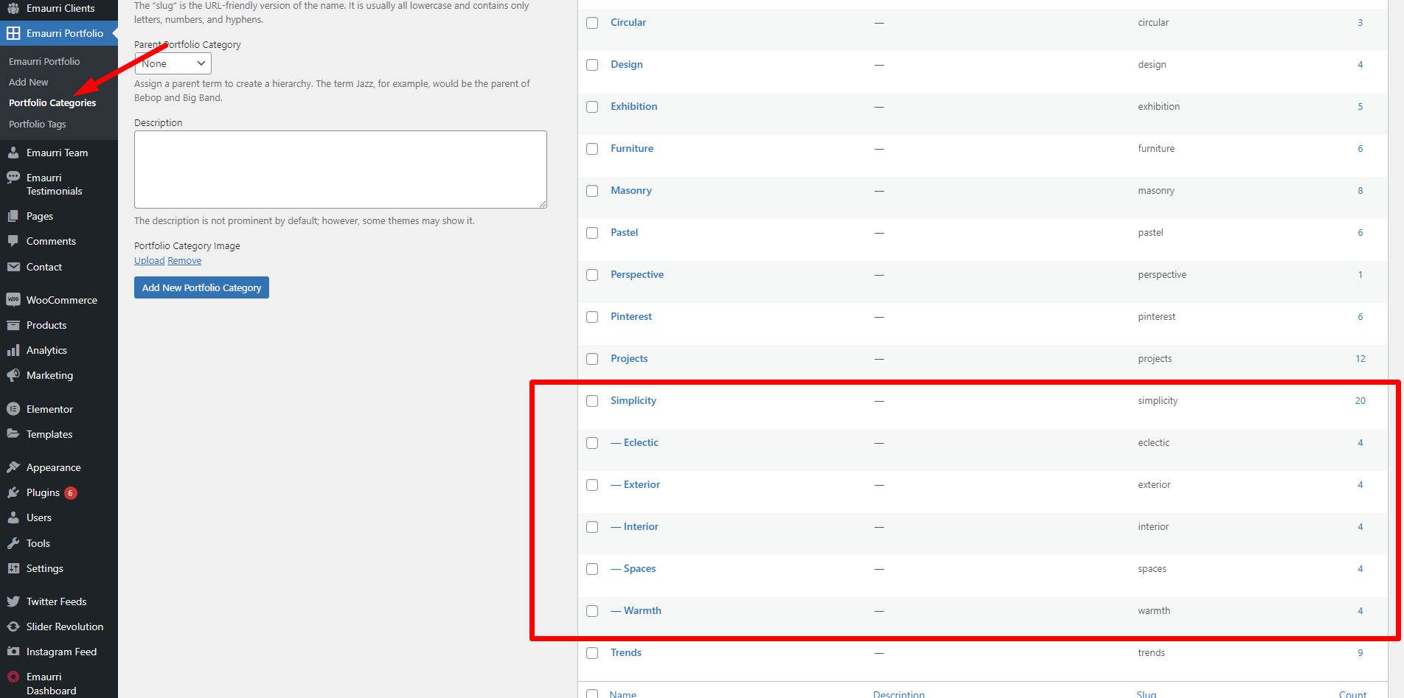The width and height of the screenshot is (1404, 698).
Task: Check the Design category checkbox
Action: pos(592,65)
